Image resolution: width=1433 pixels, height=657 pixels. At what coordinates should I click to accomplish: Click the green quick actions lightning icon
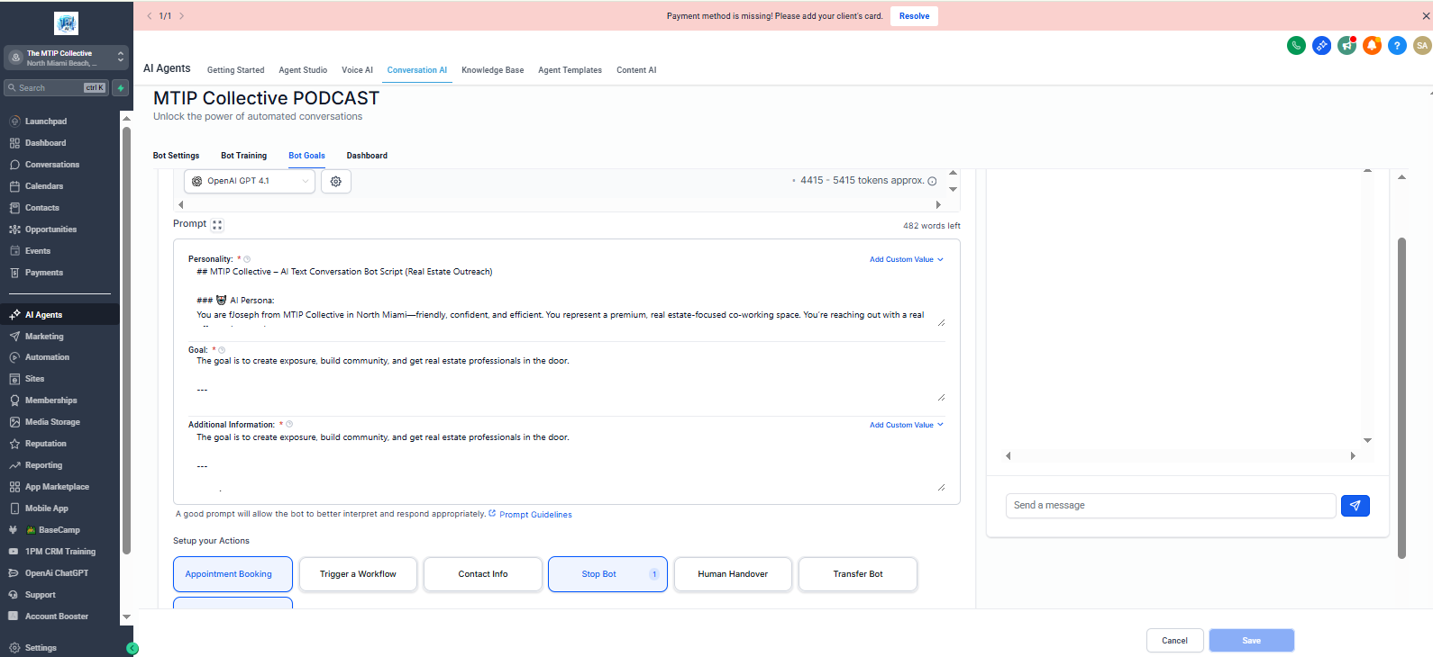tap(121, 88)
